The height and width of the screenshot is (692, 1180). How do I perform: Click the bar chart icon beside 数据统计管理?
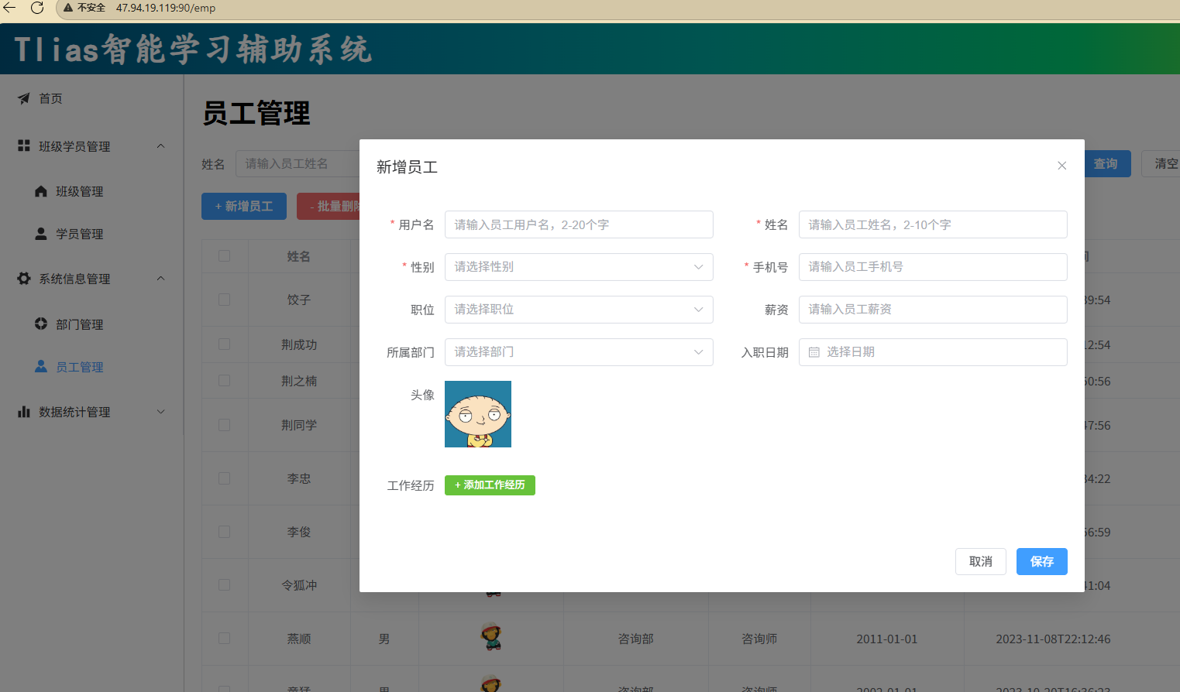[x=24, y=412]
